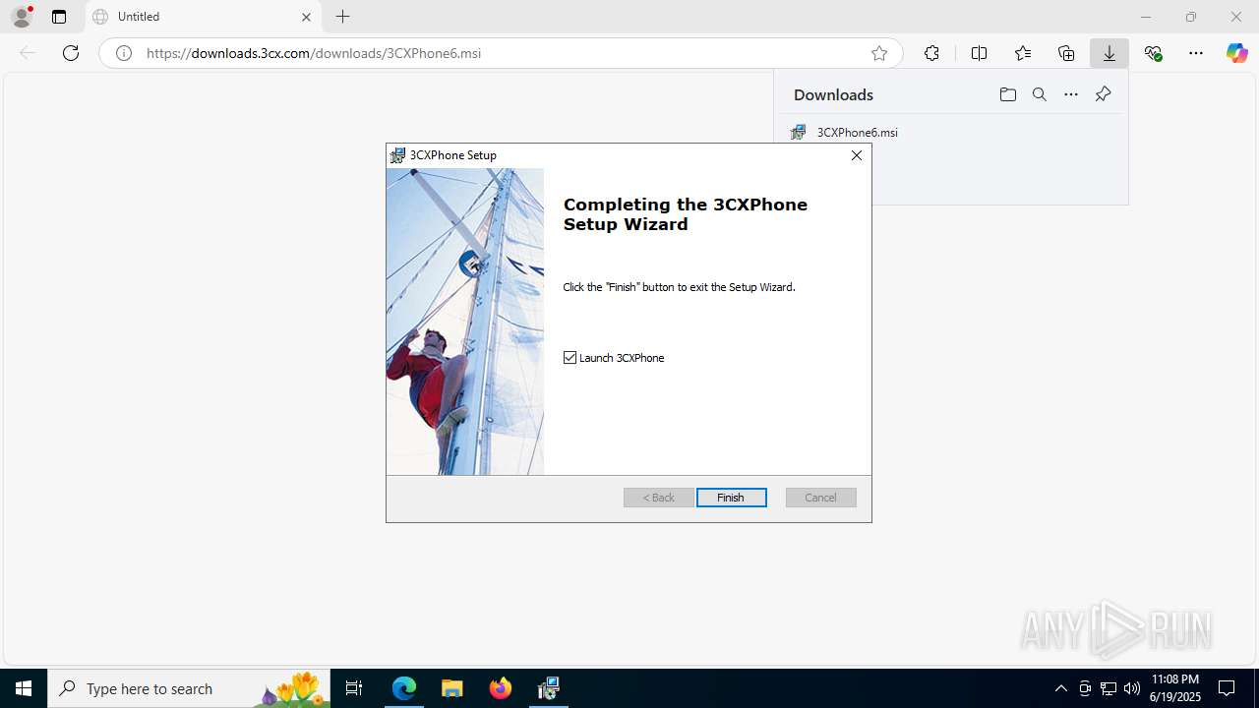
Task: Open the clock showing 11:08 PM
Action: [x=1175, y=688]
